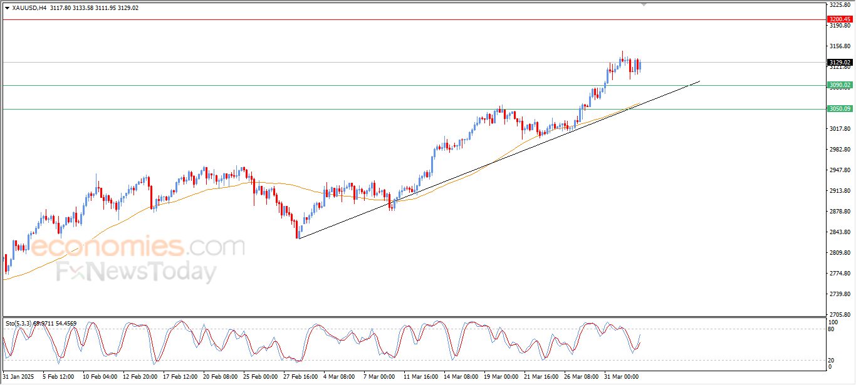Click the 5 Feb 12:00 time label
Image resolution: width=856 pixels, height=385 pixels.
(58, 377)
